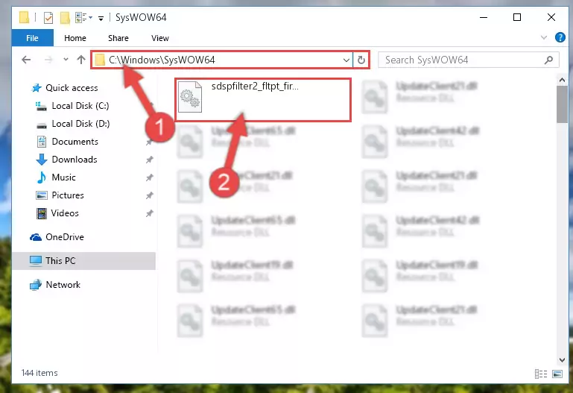
Task: Open the Share ribbon tab
Action: [x=118, y=38]
